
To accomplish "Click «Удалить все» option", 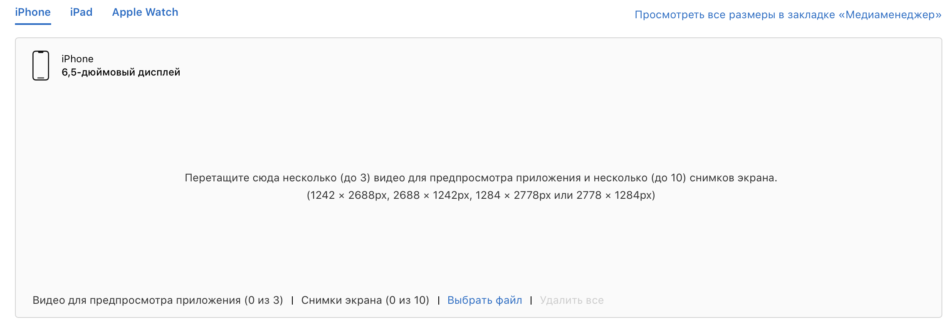I will (571, 300).
